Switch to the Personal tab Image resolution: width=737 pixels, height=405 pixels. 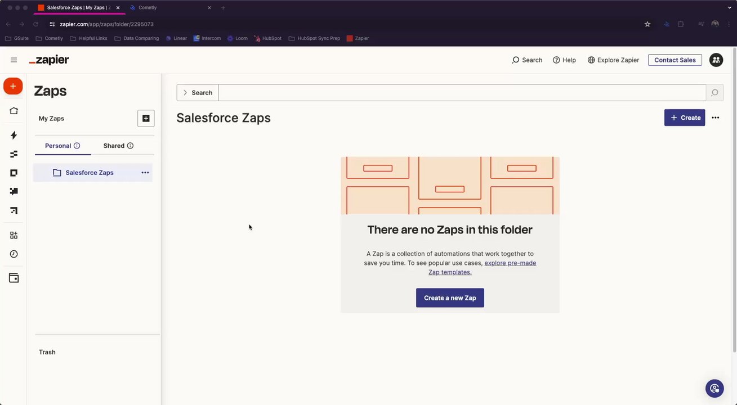[x=62, y=146]
